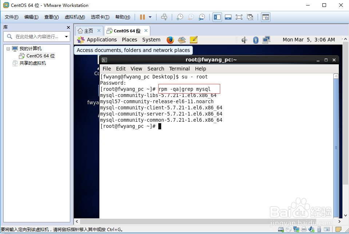The image size is (349, 234).
Task: Open the library search filter dropdown
Action: click(66, 36)
